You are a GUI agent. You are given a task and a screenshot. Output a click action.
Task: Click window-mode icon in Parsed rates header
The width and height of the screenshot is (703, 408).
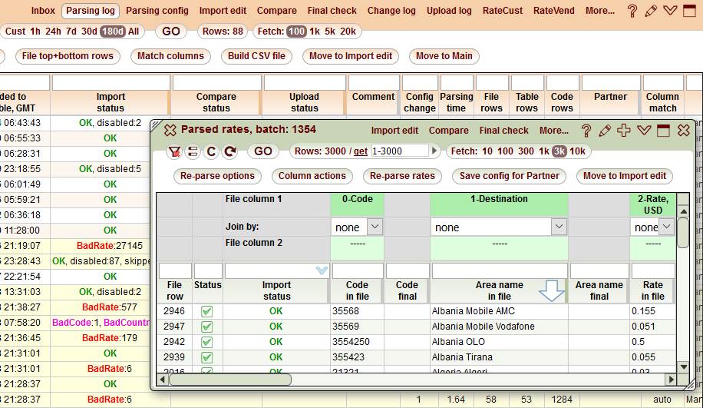pyautogui.click(x=663, y=130)
